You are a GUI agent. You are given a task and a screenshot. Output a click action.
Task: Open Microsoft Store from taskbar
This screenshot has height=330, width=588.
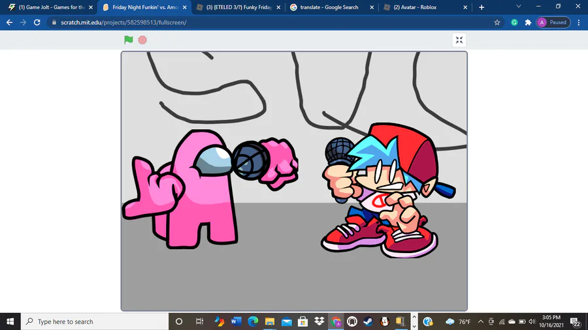coord(302,322)
